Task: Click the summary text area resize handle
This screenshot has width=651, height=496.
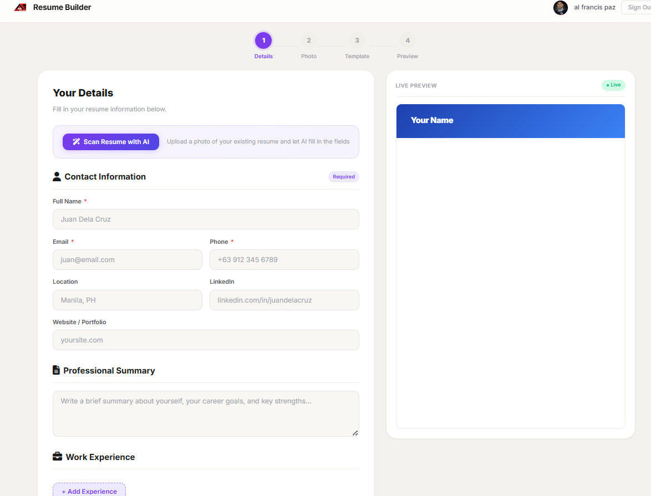Action: pos(355,433)
